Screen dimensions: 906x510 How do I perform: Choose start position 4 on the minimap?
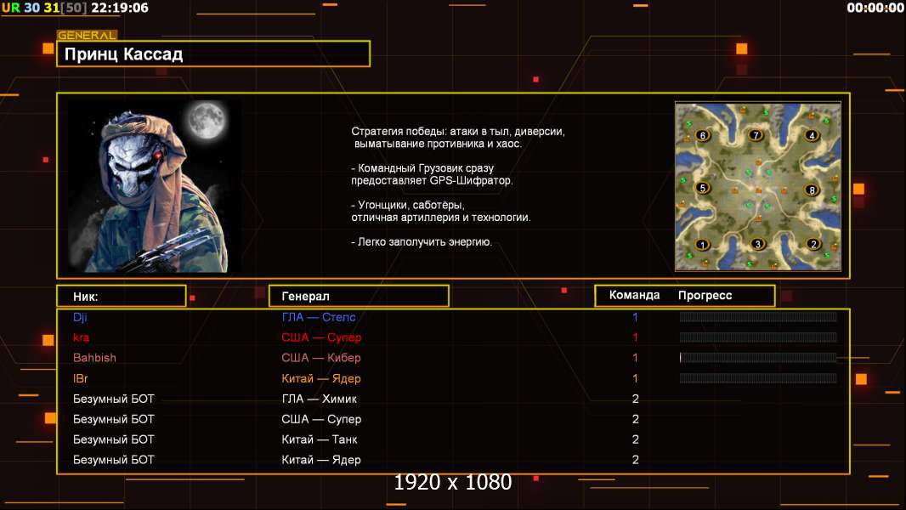(x=812, y=136)
